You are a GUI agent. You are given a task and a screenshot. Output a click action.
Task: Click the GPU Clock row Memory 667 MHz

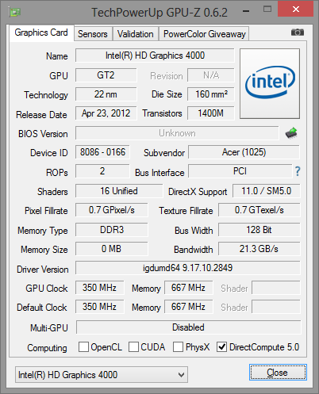click(188, 288)
